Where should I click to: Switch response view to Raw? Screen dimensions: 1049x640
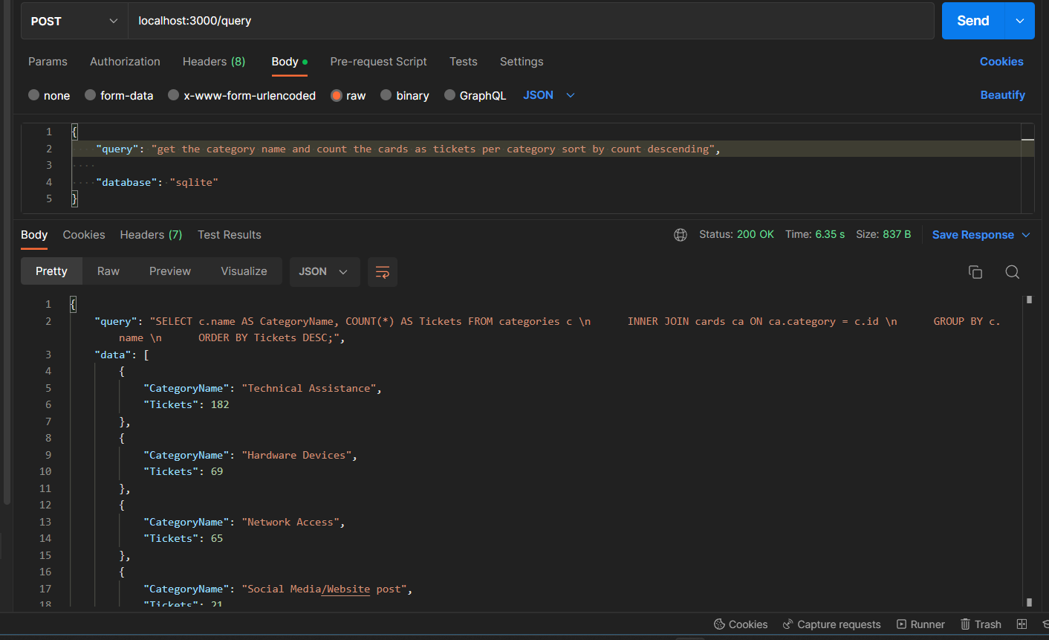[x=108, y=271]
